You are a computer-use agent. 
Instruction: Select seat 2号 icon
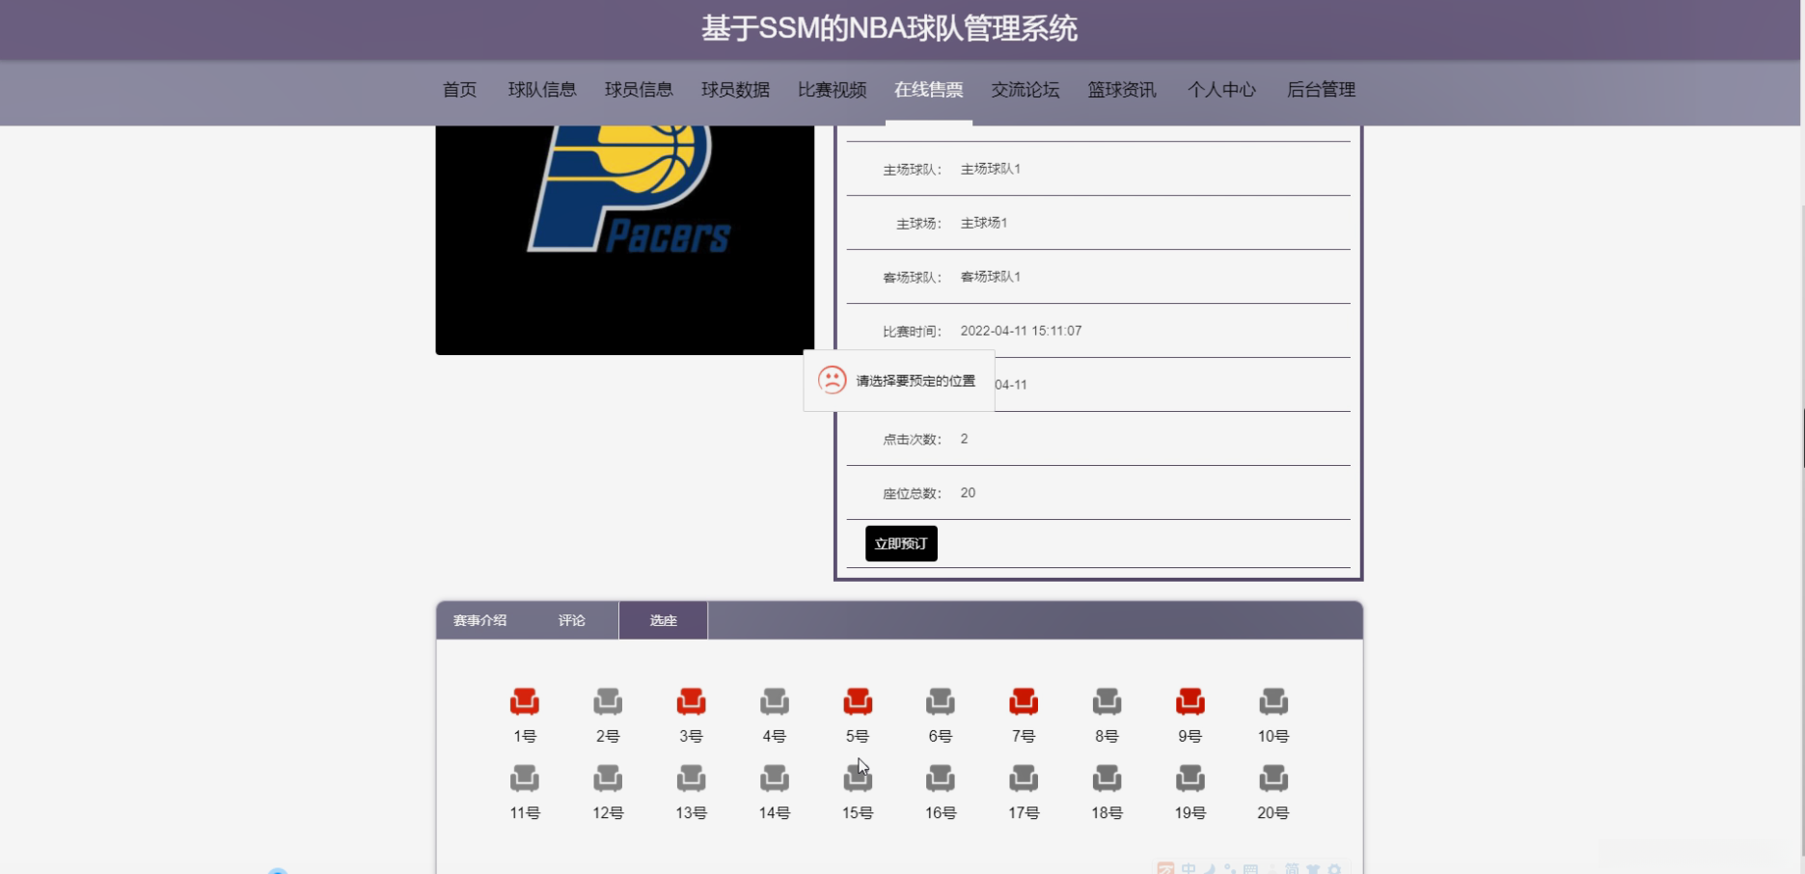coord(608,701)
